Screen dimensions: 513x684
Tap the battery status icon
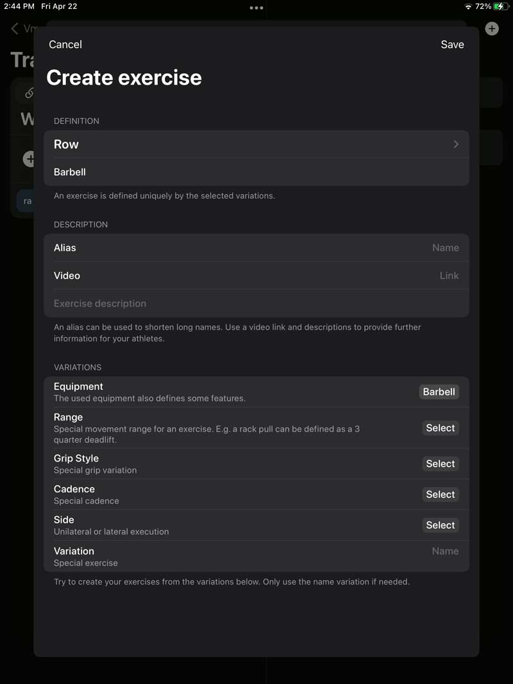501,6
